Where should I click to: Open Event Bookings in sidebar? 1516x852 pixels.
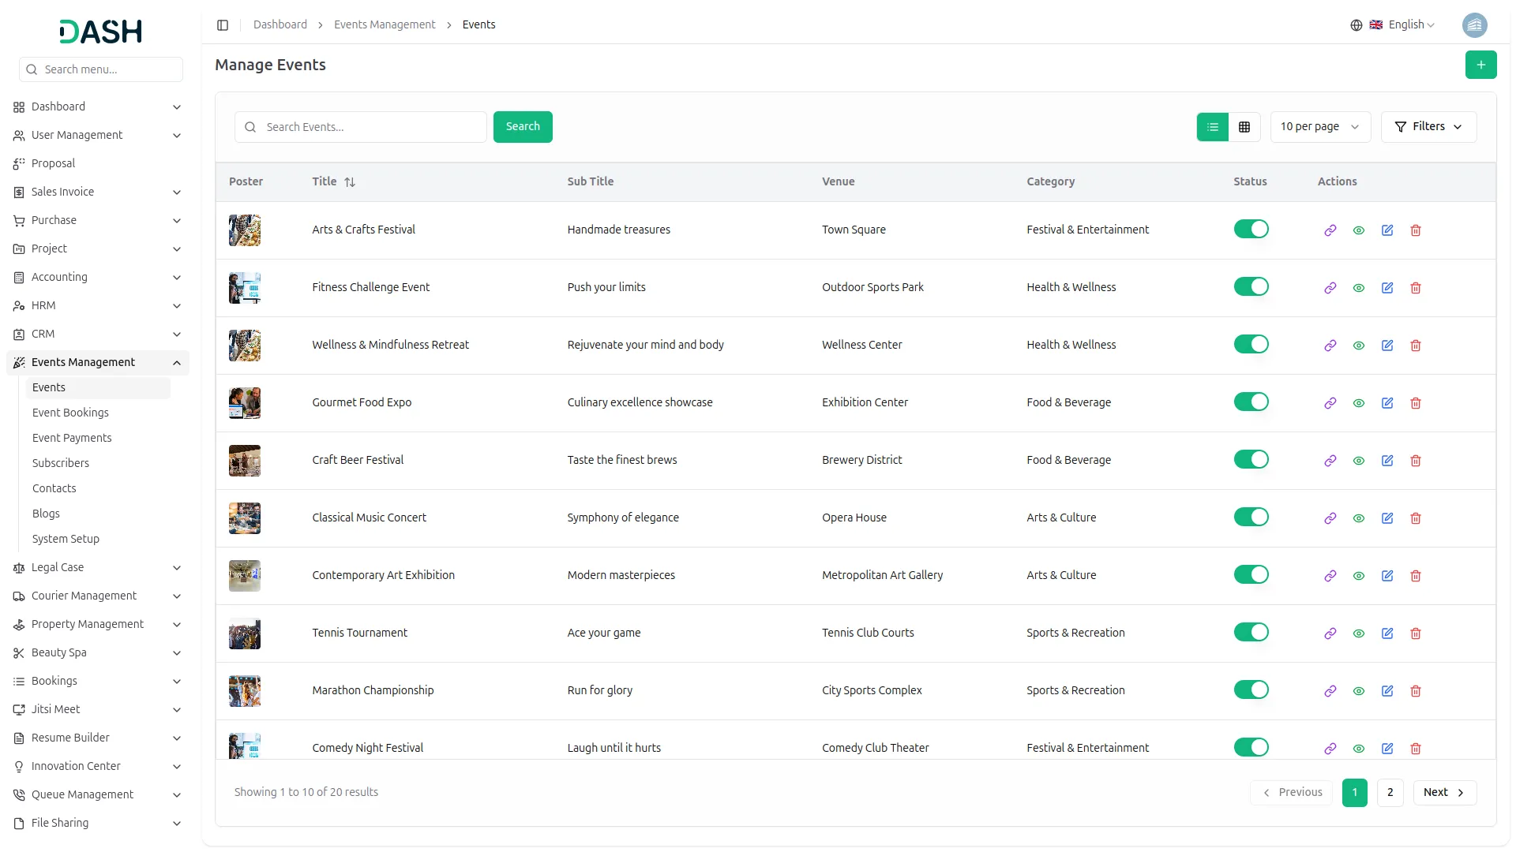coord(70,413)
